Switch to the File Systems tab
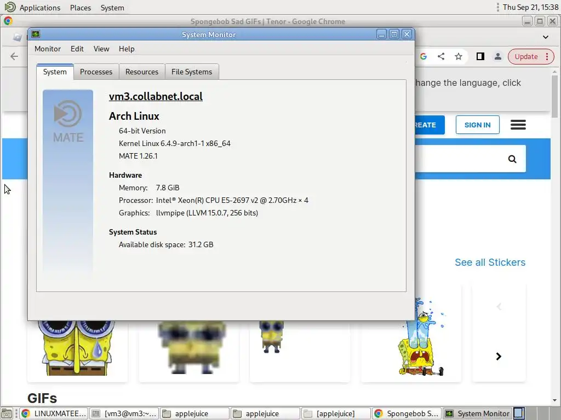The image size is (561, 420). (192, 72)
